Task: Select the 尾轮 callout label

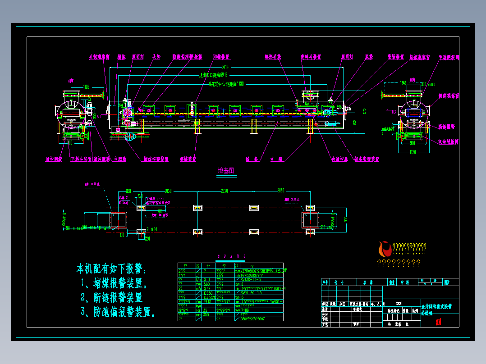Action: [369, 57]
